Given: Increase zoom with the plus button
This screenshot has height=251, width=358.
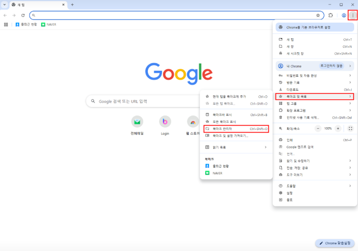Looking at the screenshot, I should click(338, 129).
